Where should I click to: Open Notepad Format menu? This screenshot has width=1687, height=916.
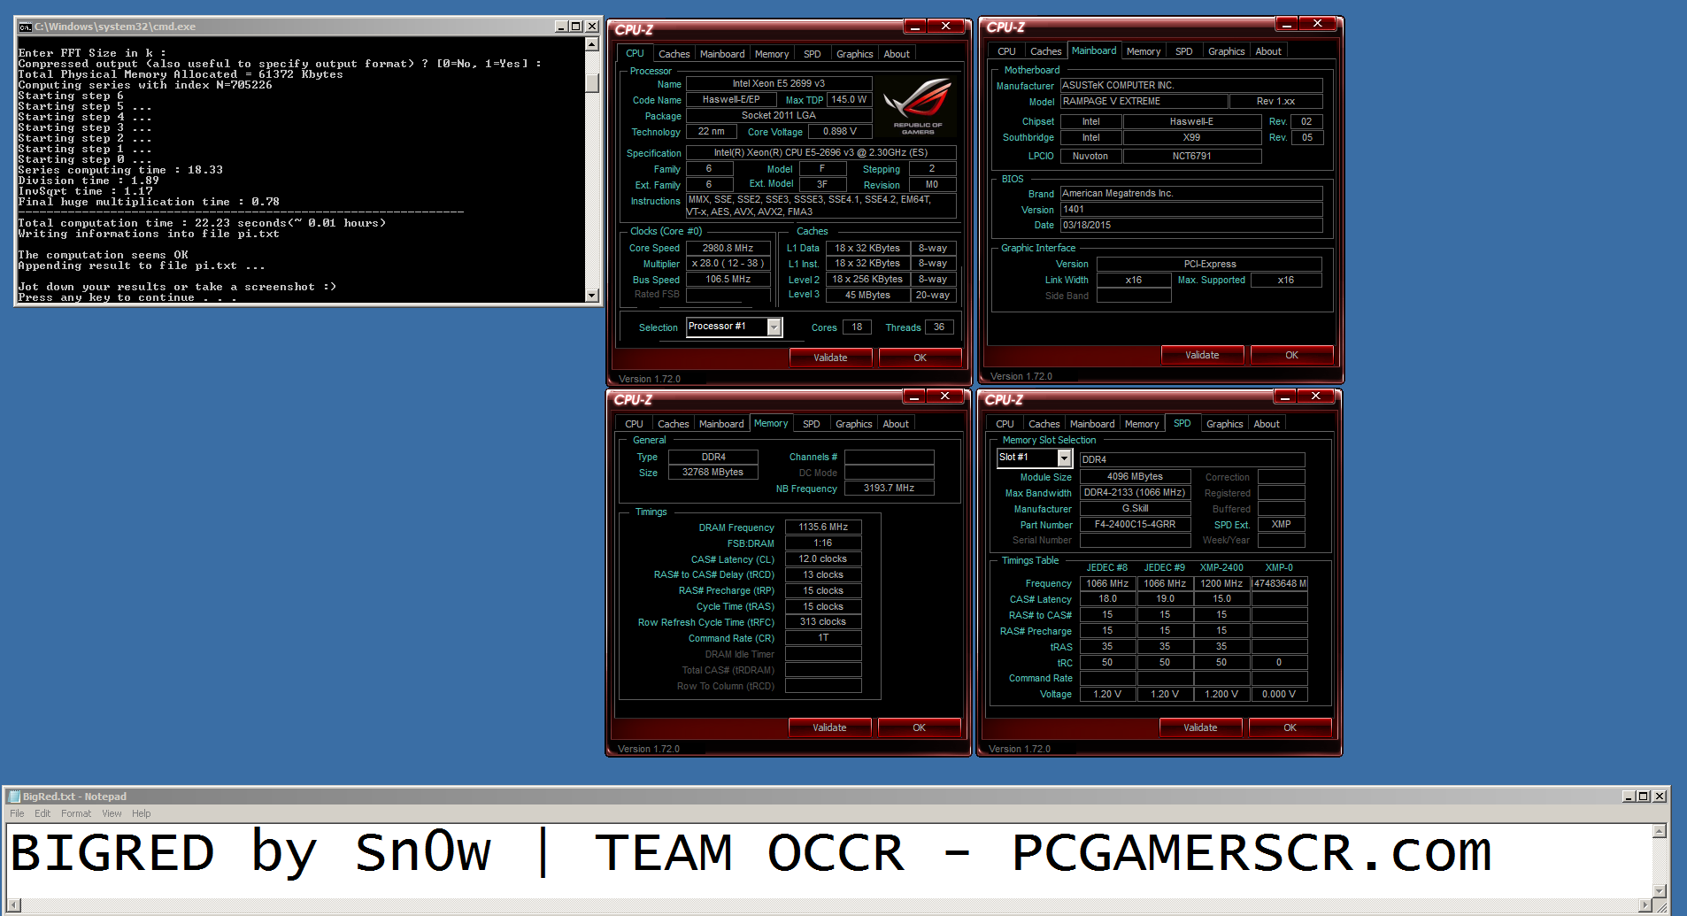76,813
